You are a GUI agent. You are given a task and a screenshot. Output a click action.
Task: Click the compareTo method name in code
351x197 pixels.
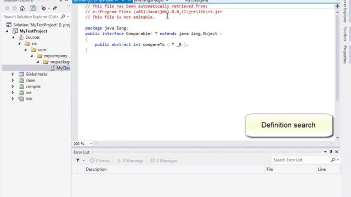[x=154, y=44]
